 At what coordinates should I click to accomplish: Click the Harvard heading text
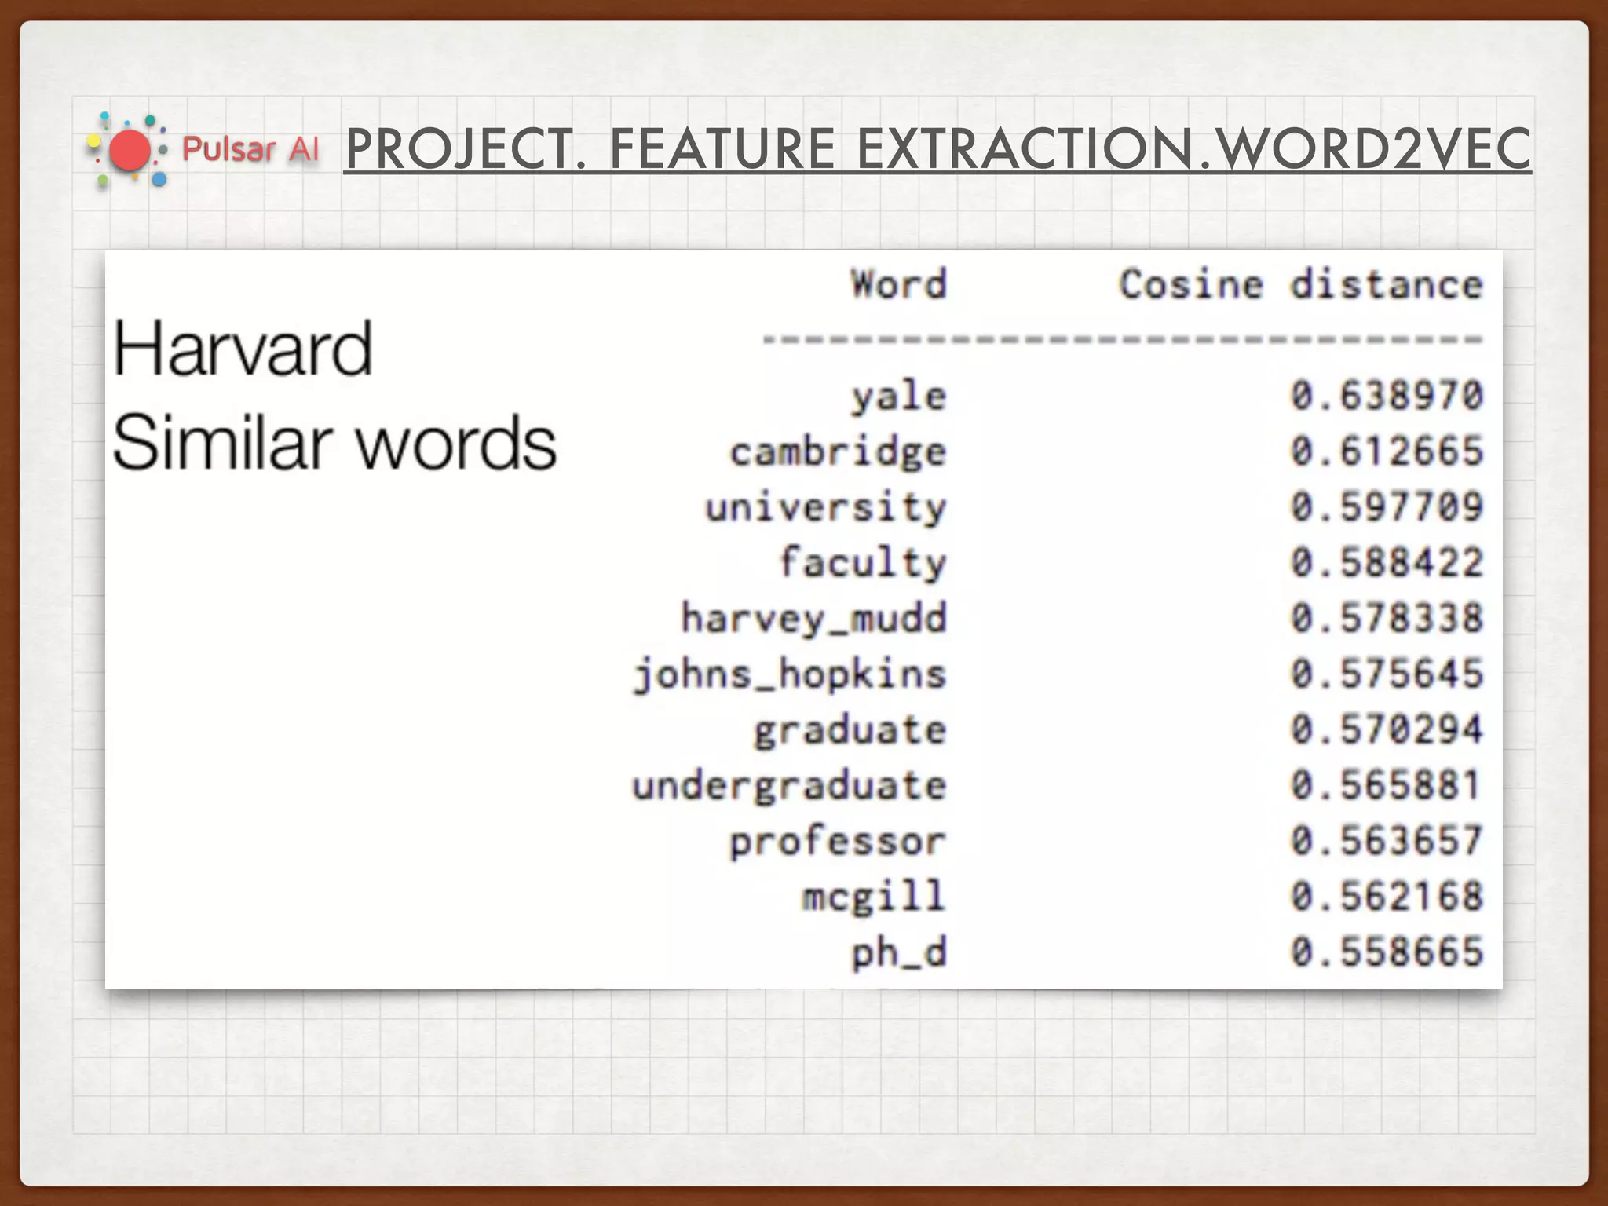click(x=243, y=349)
